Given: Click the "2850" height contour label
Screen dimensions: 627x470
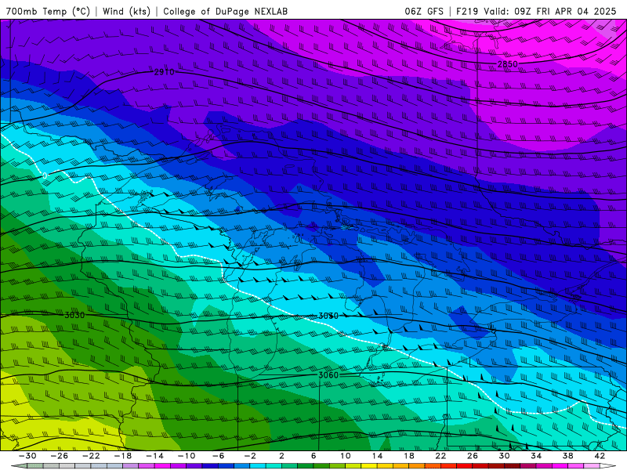Looking at the screenshot, I should (x=507, y=64).
